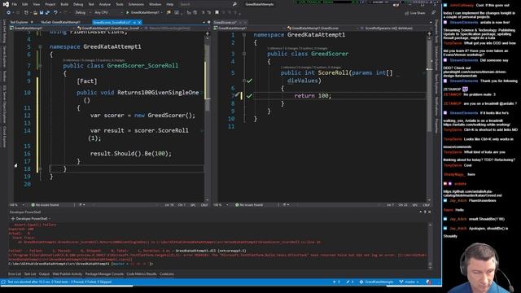Viewport: 521px width, 293px height.
Task: Open the Edit menu
Action: coord(25,4)
